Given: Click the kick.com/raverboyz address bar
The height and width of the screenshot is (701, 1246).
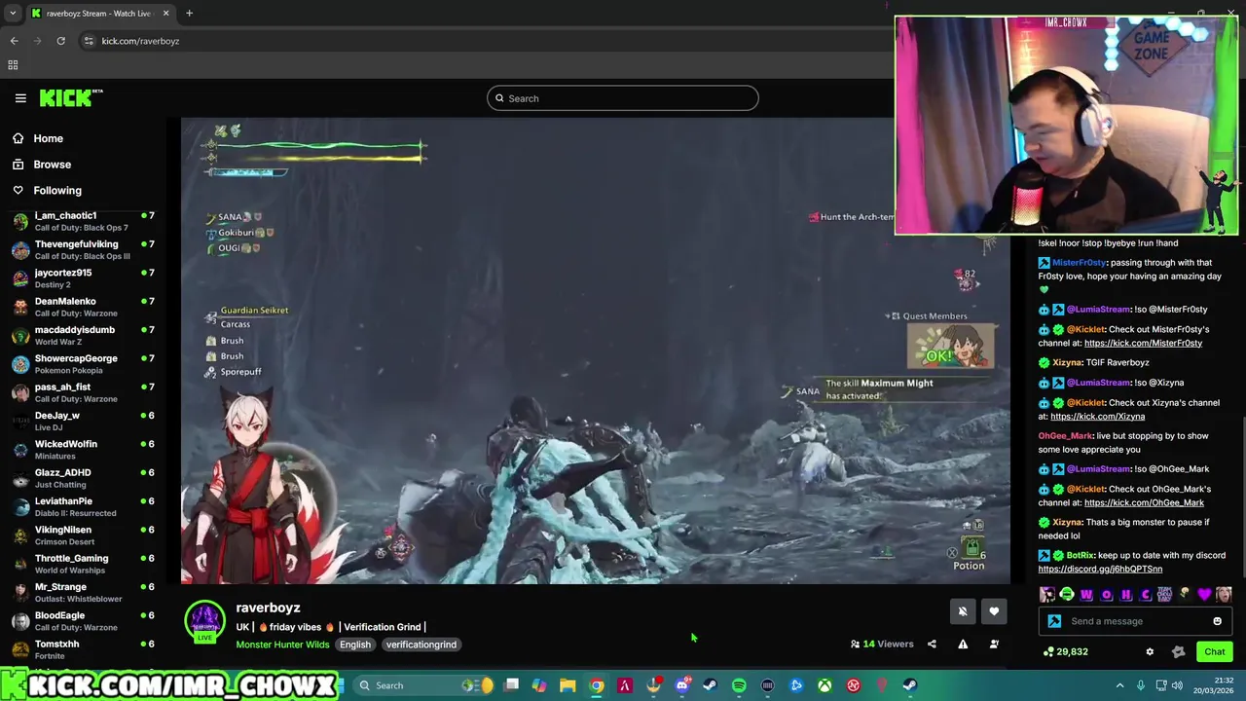Looking at the screenshot, I should pyautogui.click(x=140, y=41).
